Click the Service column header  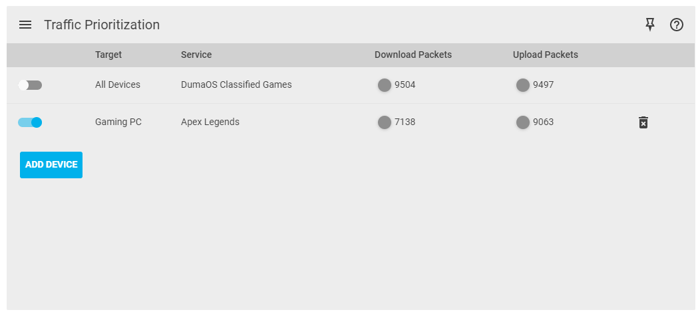196,55
